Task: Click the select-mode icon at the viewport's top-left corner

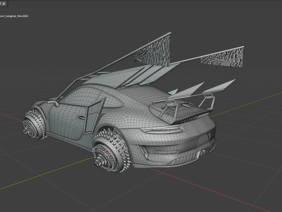Action: pyautogui.click(x=4, y=4)
